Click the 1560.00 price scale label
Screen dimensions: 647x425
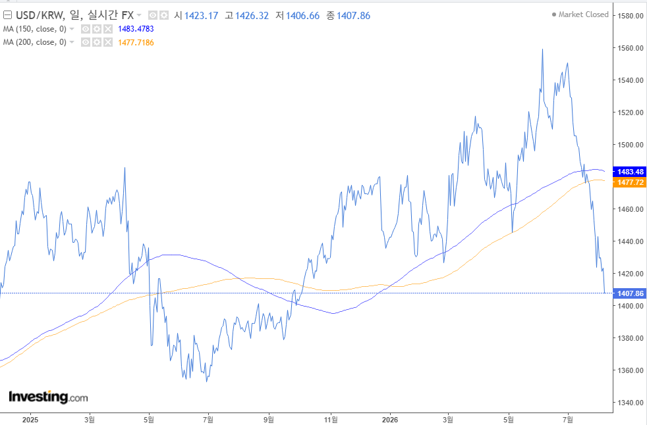tap(631, 48)
